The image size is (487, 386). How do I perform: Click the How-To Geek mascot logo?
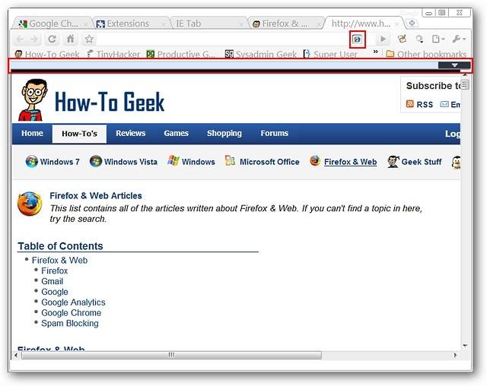[x=33, y=100]
